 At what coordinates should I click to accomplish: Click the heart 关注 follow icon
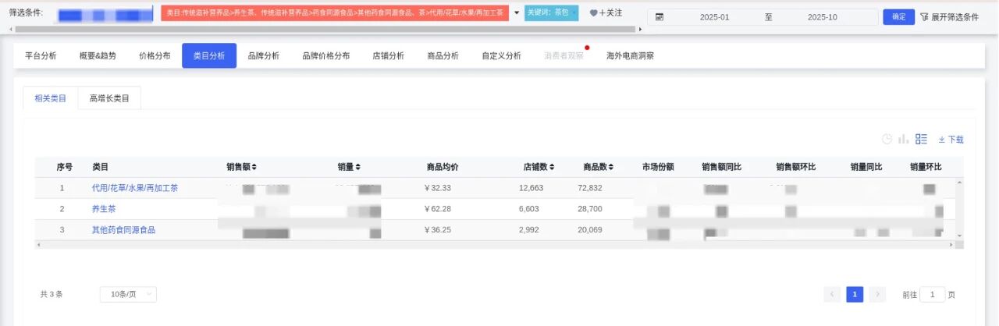click(x=594, y=13)
